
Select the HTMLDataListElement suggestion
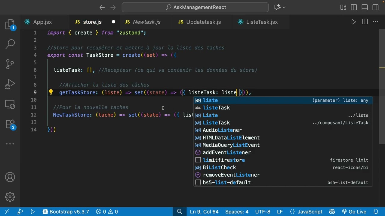(x=283, y=138)
